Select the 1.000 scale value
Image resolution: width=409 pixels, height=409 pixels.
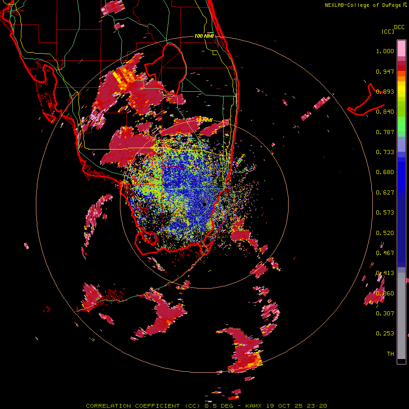point(385,51)
